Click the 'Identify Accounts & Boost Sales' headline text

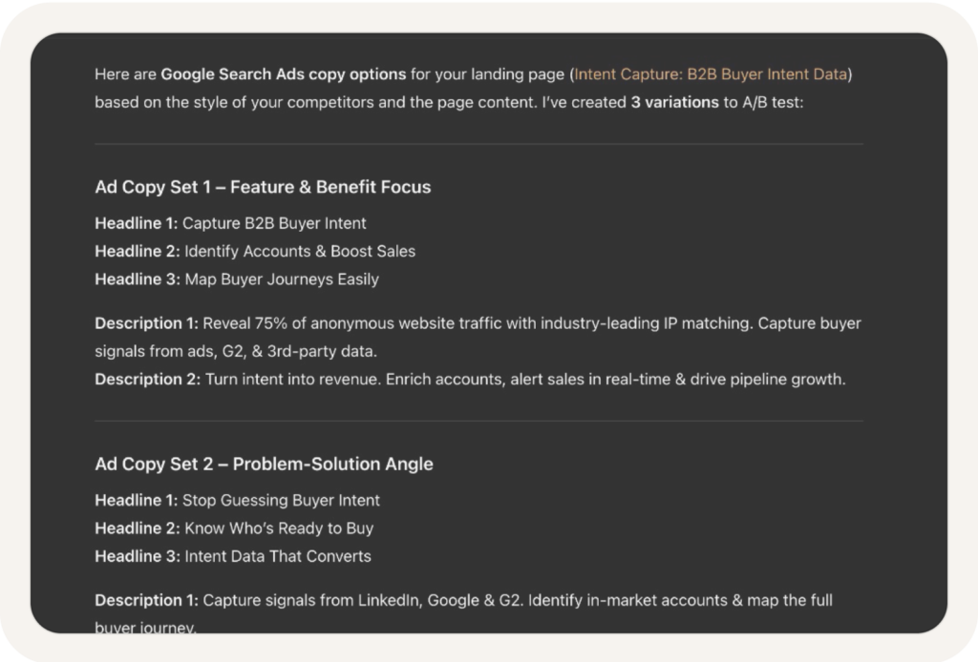coord(300,251)
